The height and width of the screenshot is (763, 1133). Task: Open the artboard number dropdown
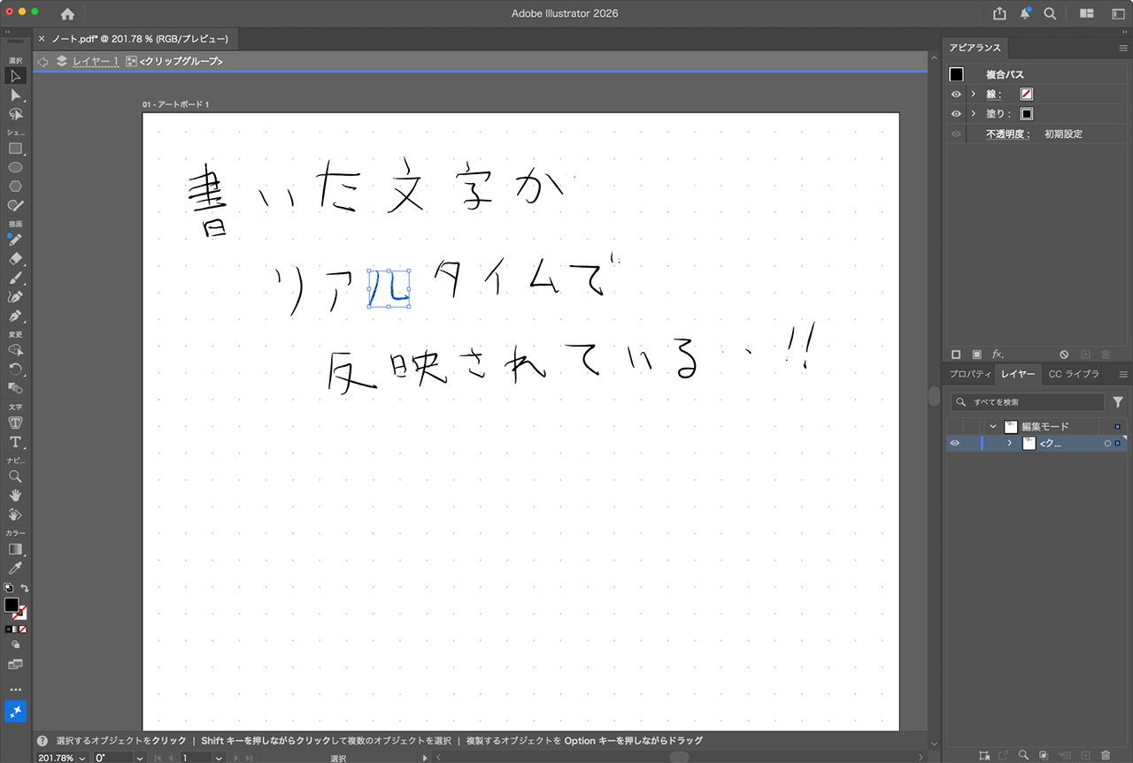pos(218,758)
